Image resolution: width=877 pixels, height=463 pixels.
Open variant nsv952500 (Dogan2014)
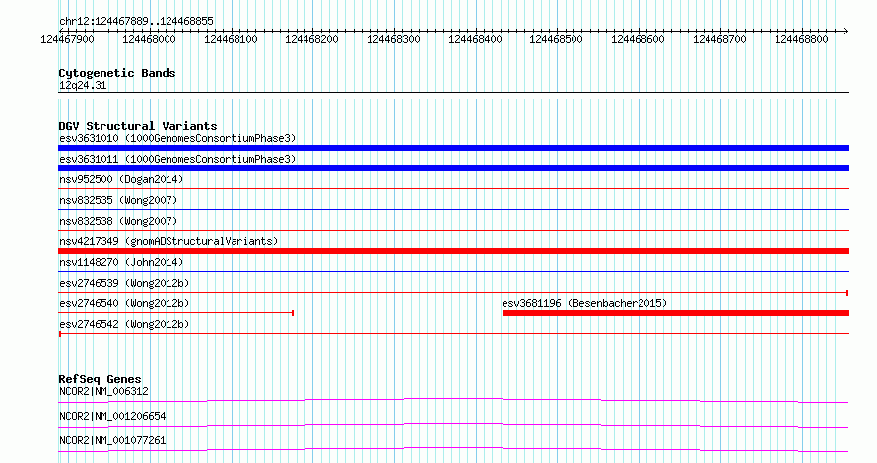[121, 179]
